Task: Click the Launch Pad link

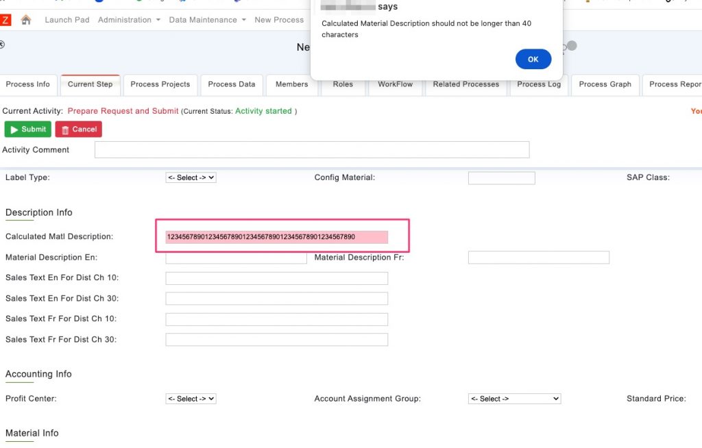Action: tap(66, 20)
